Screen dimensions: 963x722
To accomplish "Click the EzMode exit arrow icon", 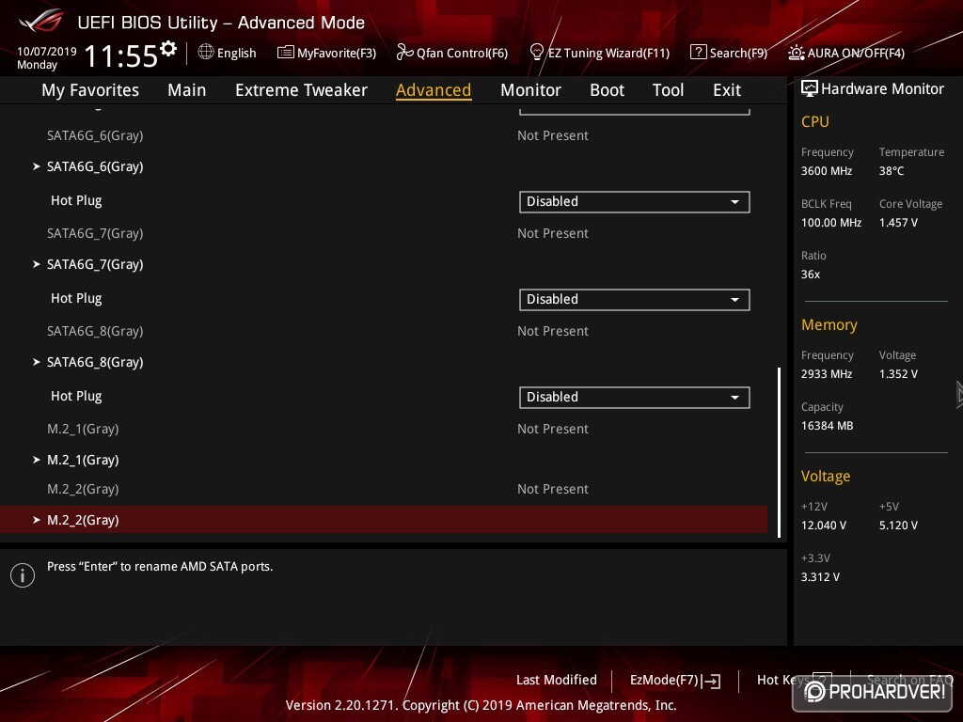I will pos(713,681).
